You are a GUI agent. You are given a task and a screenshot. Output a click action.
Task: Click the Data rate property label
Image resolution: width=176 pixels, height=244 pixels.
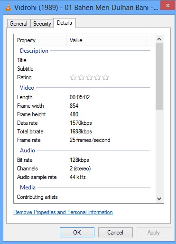(x=28, y=123)
